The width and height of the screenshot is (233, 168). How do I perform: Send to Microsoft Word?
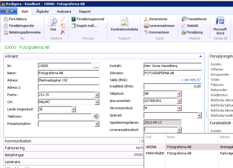pos(220,26)
